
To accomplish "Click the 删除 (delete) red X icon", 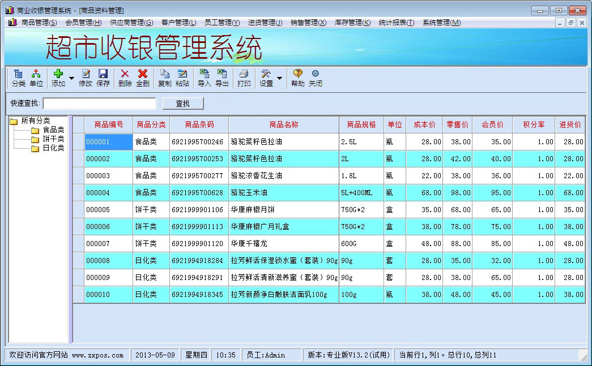I will coord(125,77).
